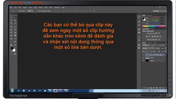Screen dimensions: 176x99
Task: Enable the Auto-Select checkbox
Action: click(18, 11)
